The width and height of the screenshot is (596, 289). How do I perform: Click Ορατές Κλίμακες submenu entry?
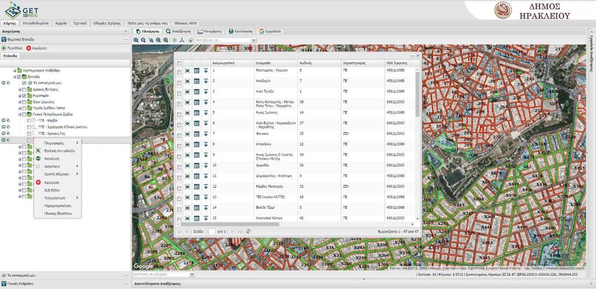tap(58, 174)
